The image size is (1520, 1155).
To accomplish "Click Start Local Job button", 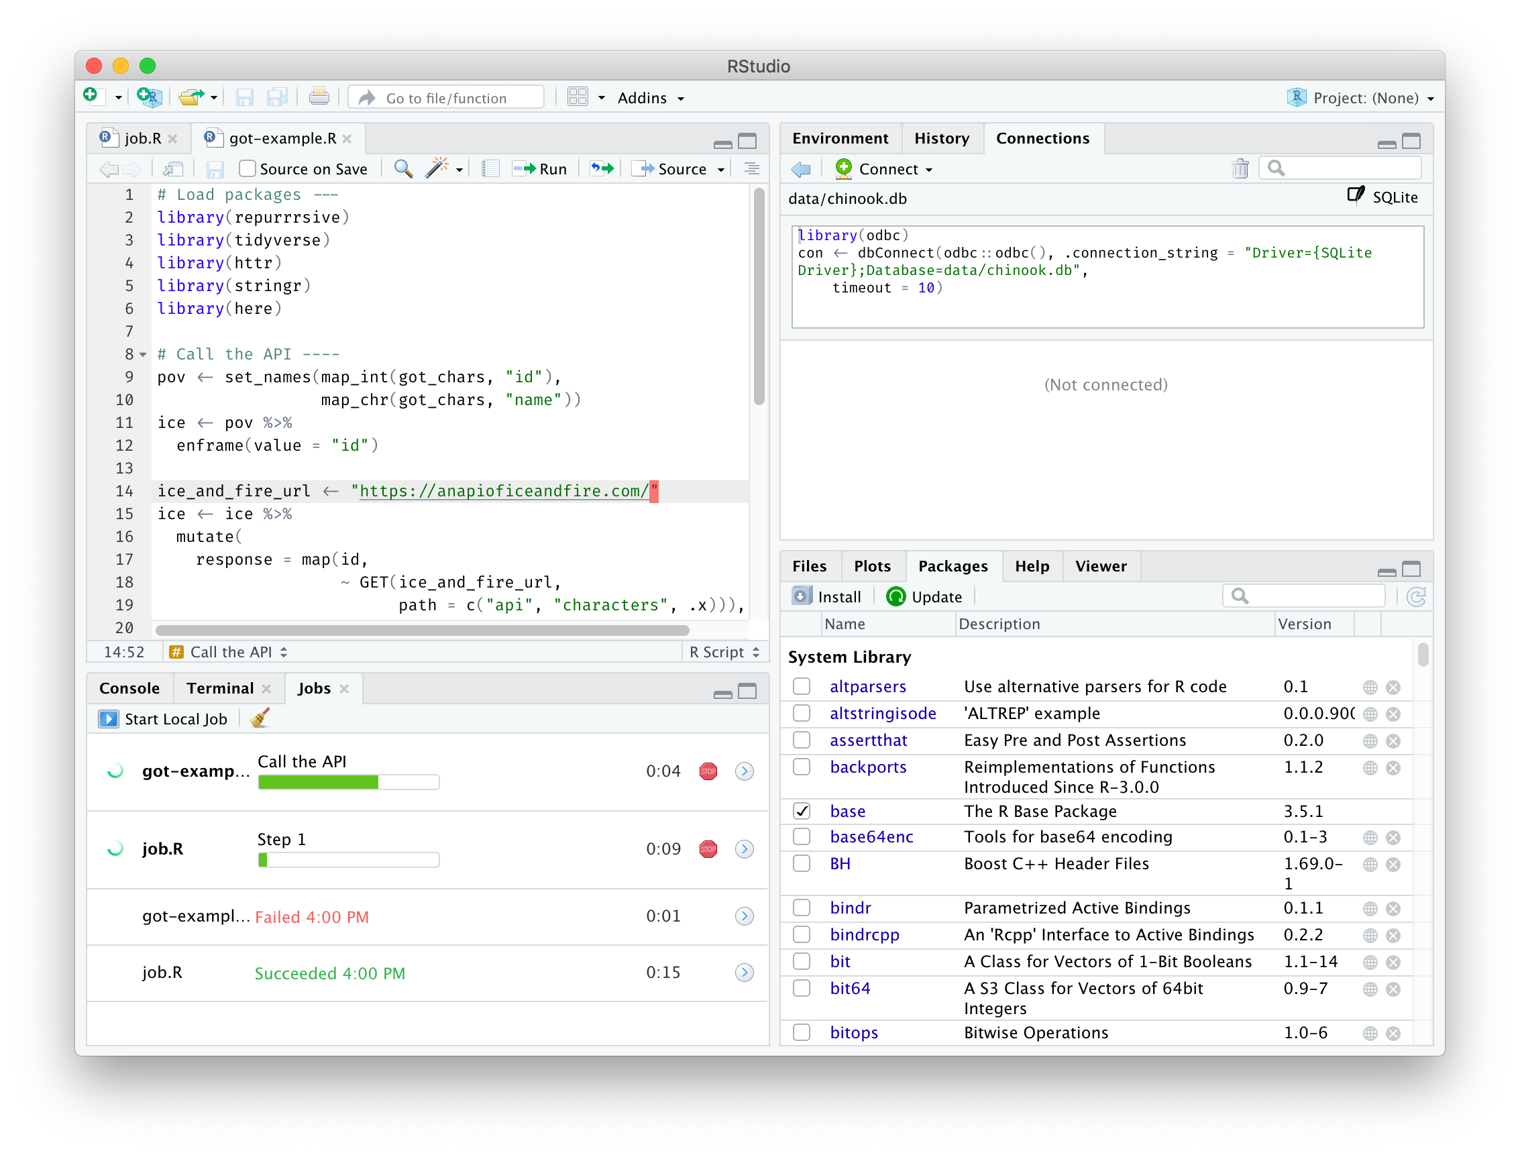I will (x=163, y=719).
